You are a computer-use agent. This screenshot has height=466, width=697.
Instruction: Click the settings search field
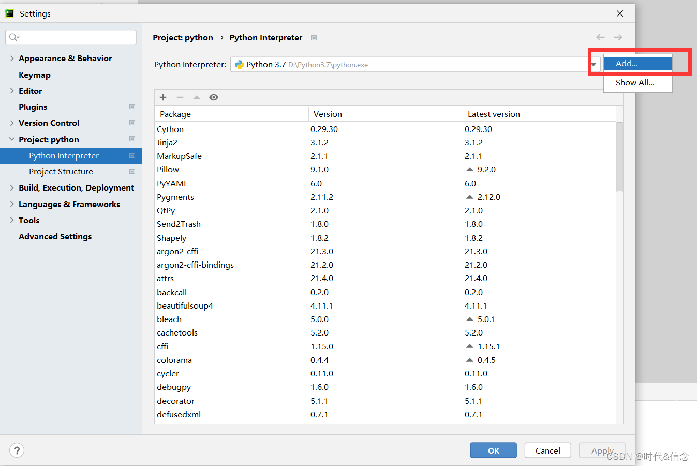click(x=71, y=37)
